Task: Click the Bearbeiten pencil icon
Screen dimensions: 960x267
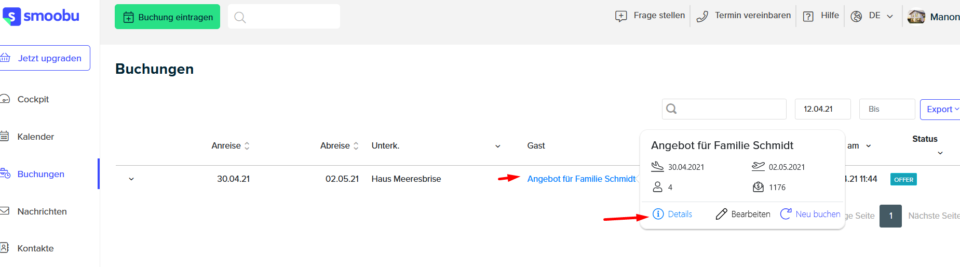Action: [721, 214]
